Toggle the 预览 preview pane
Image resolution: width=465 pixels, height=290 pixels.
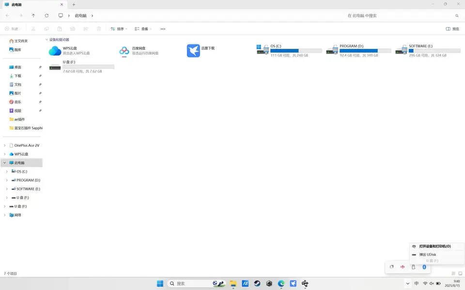coord(452,29)
